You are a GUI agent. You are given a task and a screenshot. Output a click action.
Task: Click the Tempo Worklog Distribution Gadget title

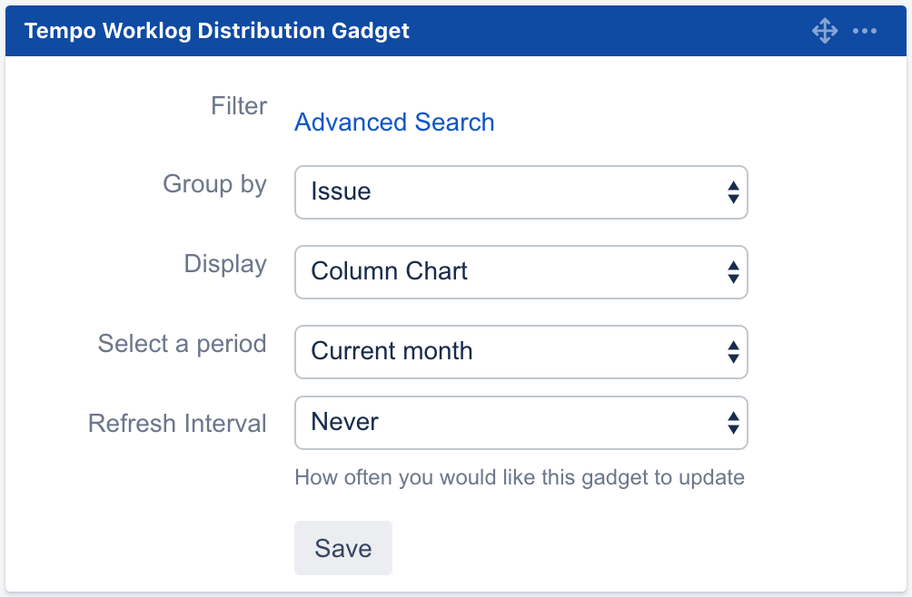click(x=217, y=31)
